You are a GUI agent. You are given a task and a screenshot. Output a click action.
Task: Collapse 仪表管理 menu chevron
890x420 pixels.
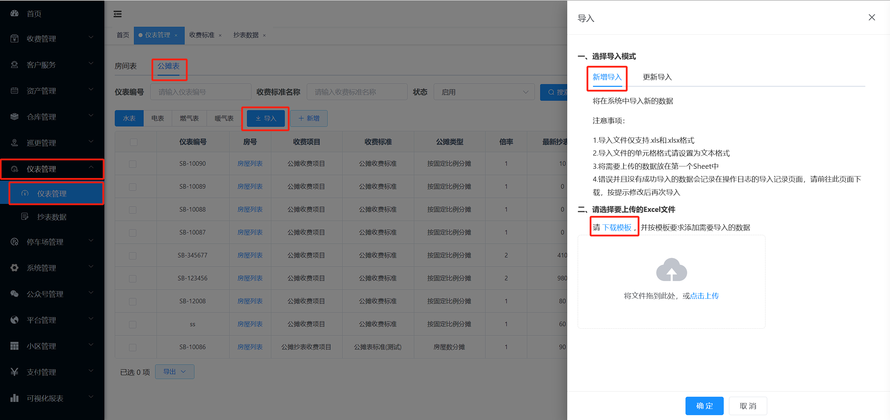click(x=91, y=167)
